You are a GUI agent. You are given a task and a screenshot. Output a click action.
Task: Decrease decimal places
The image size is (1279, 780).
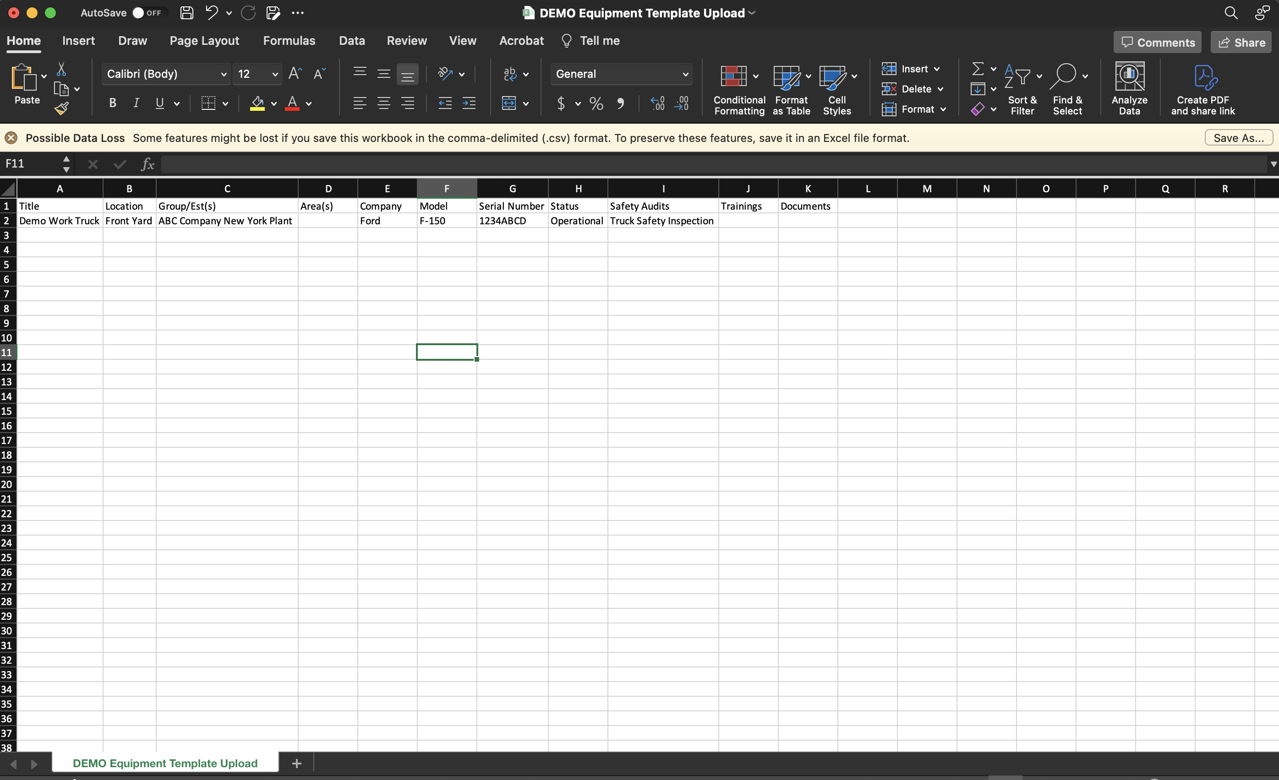click(682, 103)
